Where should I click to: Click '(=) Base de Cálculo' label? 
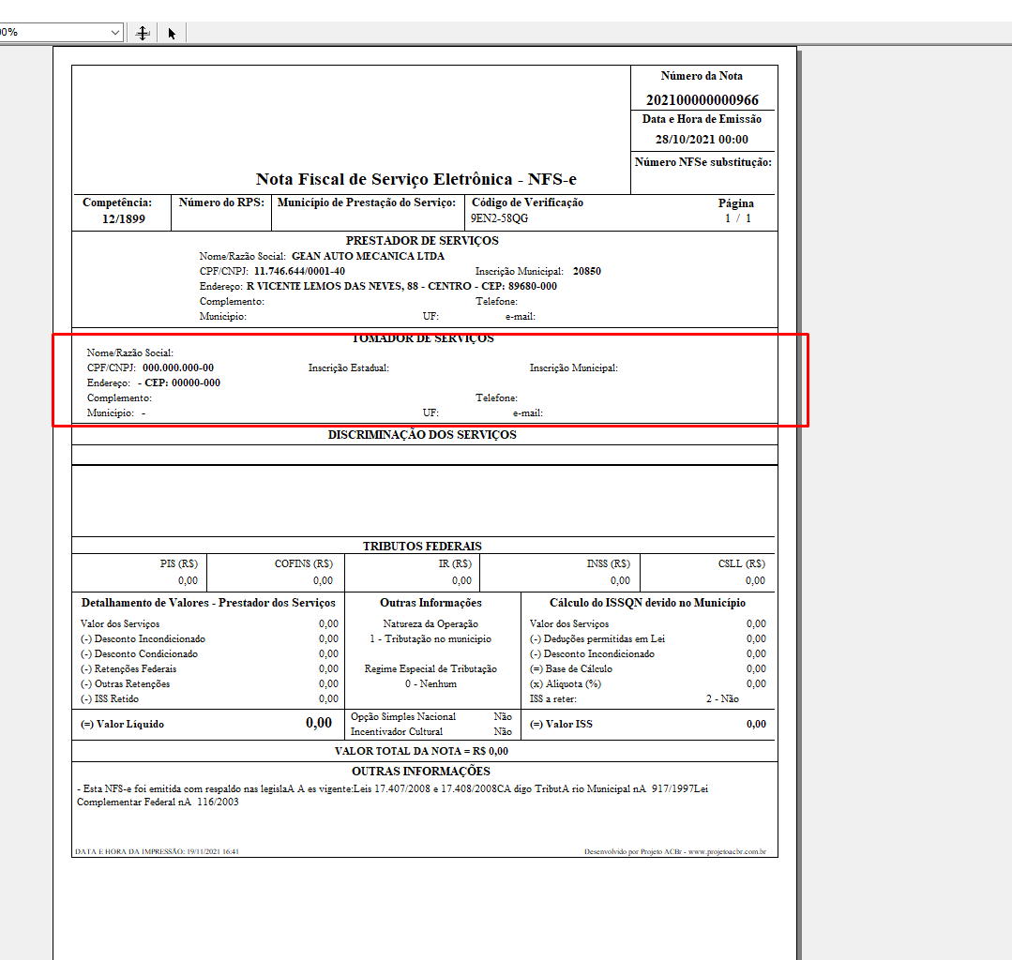[570, 669]
